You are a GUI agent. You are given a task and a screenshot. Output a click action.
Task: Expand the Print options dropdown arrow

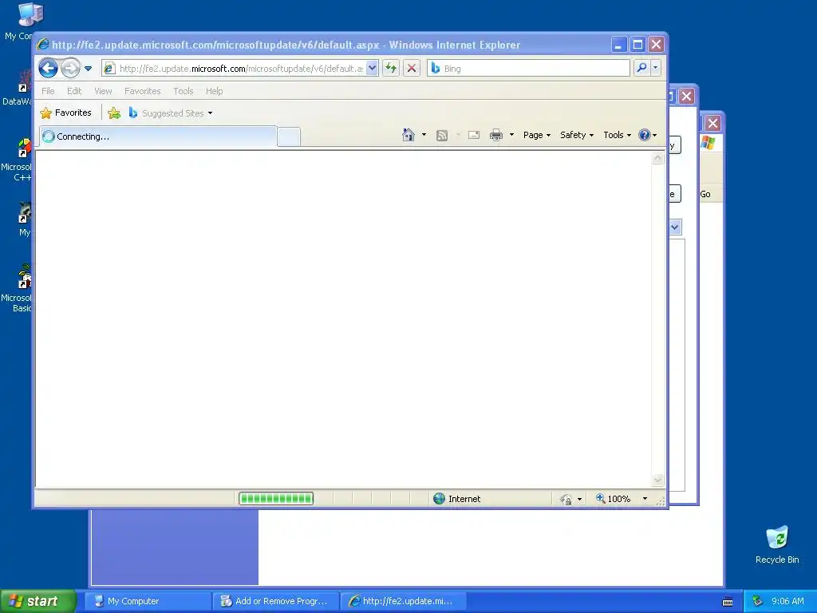point(511,135)
